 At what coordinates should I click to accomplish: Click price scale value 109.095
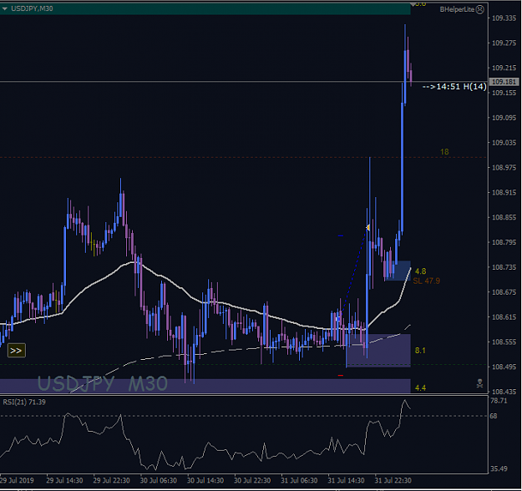click(x=504, y=118)
